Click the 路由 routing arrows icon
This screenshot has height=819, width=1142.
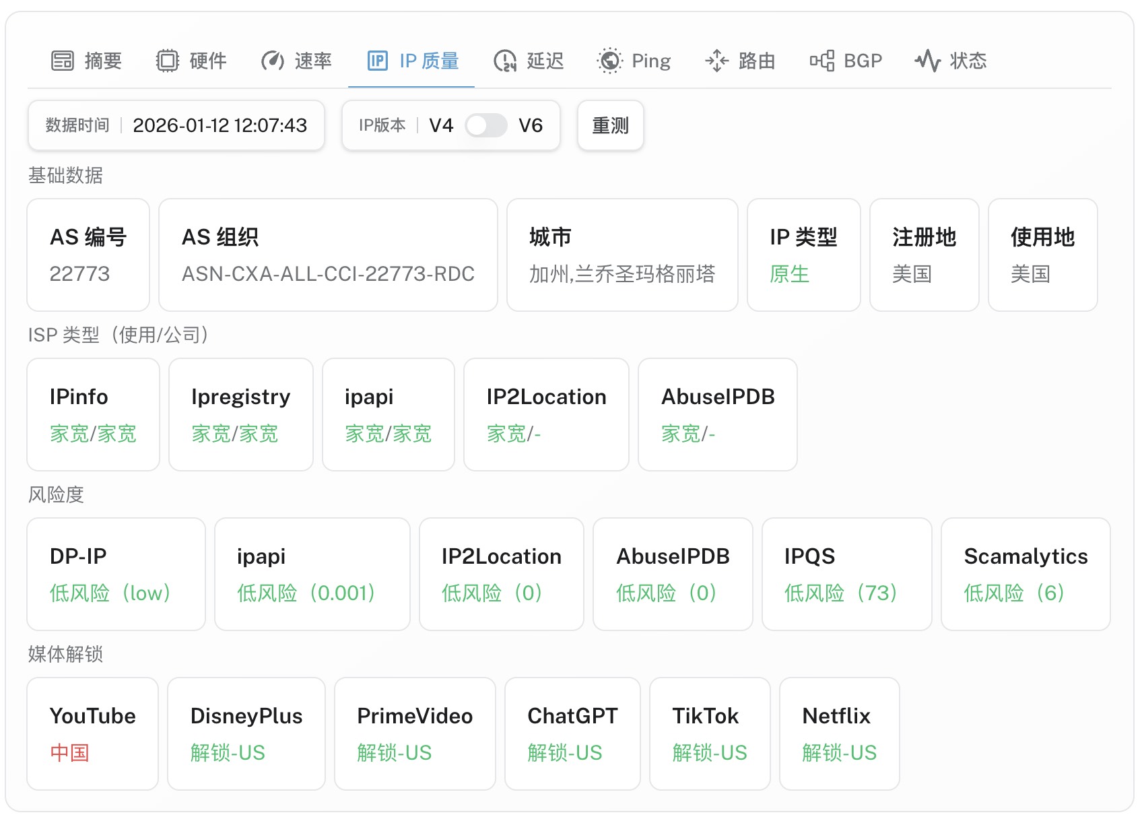point(716,61)
